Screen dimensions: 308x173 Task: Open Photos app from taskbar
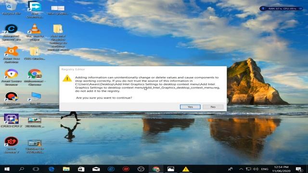(171, 169)
